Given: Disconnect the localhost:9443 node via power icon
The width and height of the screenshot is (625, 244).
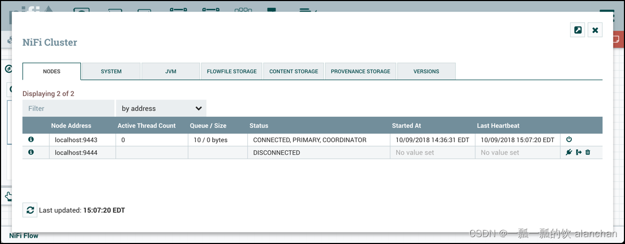Looking at the screenshot, I should pos(569,140).
